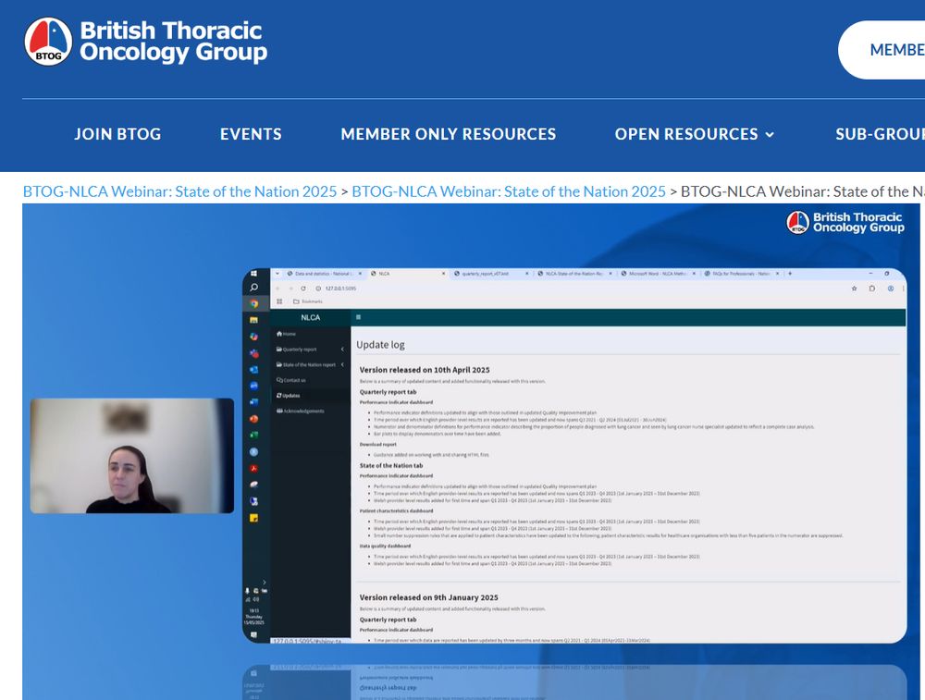This screenshot has width=925, height=700.
Task: Click the Windows Start icon in the video
Action: coord(253,274)
